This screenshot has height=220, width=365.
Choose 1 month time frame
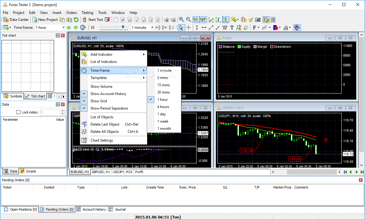point(164,129)
